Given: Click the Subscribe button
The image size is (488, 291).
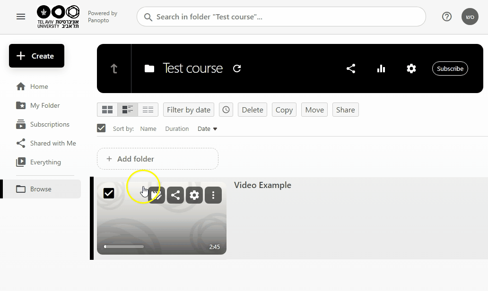Looking at the screenshot, I should pos(450,68).
